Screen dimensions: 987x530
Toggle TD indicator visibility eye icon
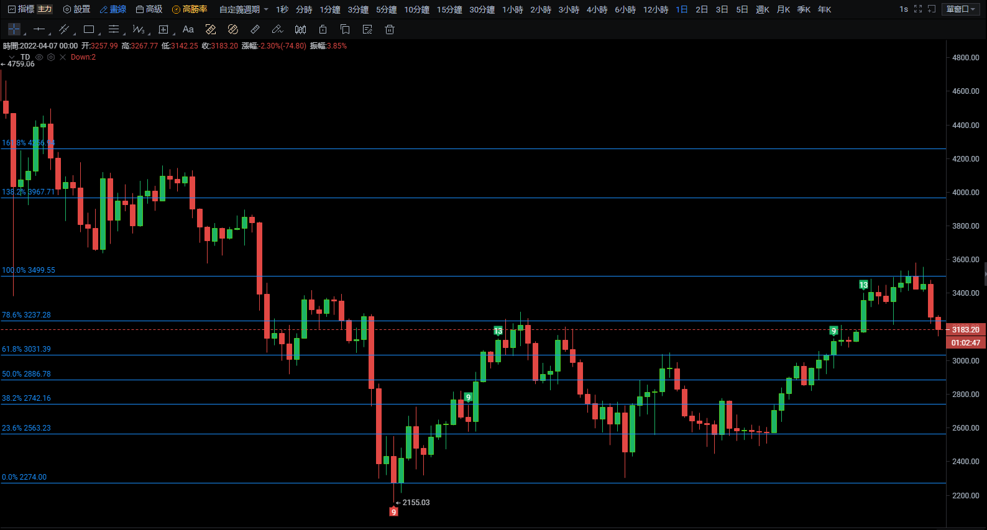pos(39,57)
